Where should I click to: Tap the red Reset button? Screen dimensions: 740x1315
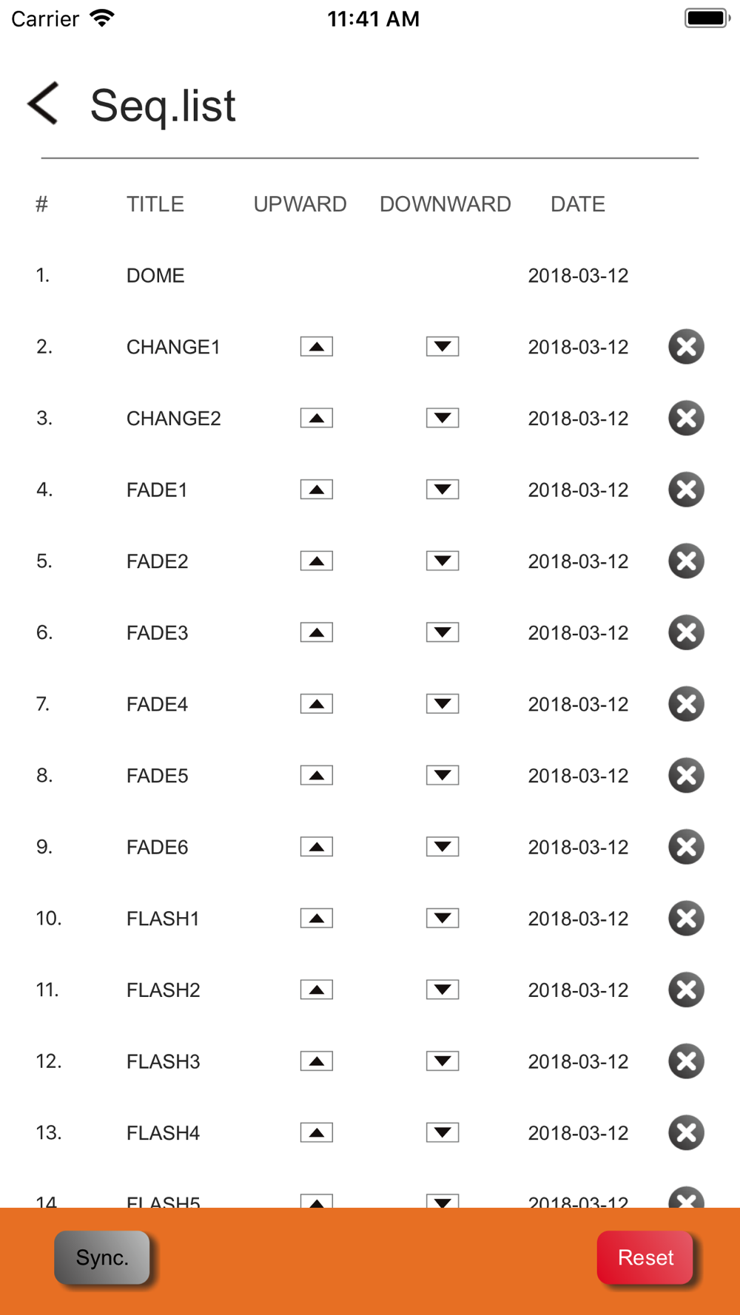[645, 1257]
